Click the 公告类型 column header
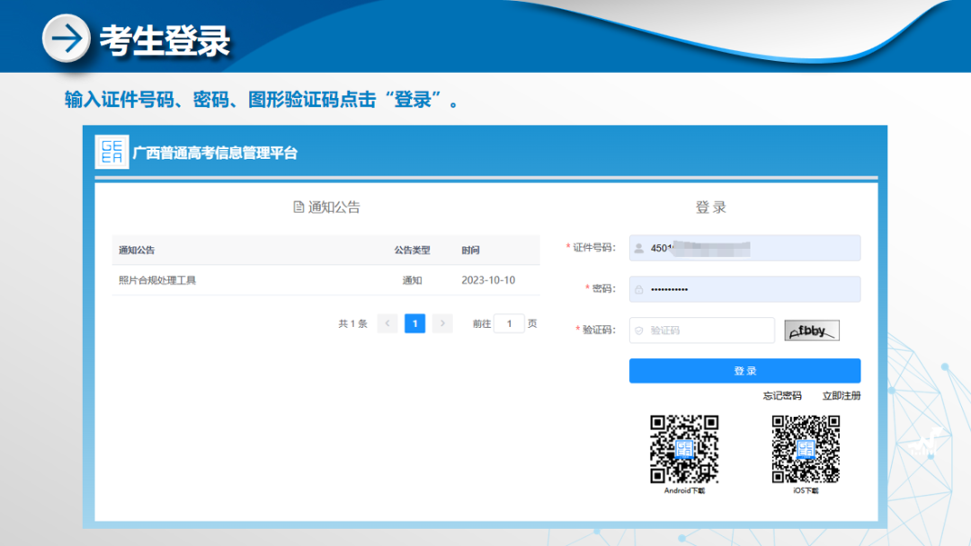 point(412,251)
